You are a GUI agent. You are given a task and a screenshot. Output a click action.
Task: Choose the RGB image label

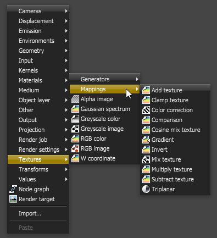95,148
